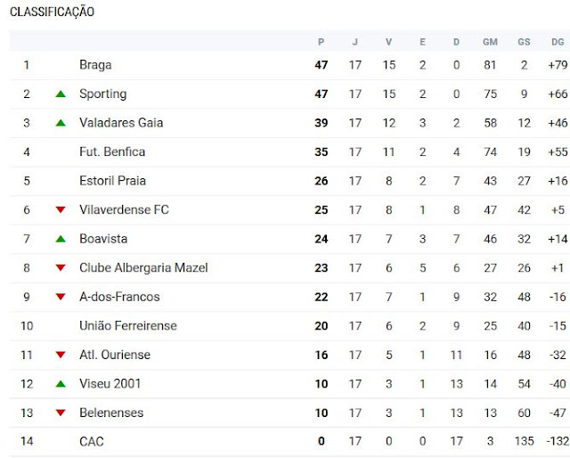Open the Braga team link

tap(95, 65)
